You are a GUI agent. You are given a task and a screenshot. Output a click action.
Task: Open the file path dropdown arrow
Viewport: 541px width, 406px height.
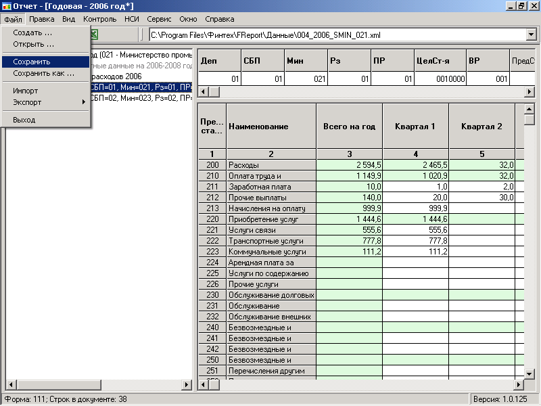coord(531,35)
